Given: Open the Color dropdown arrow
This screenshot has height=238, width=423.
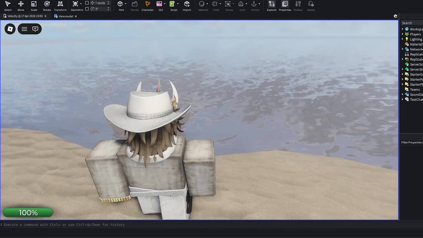Looking at the screenshot, I should click(220, 4).
